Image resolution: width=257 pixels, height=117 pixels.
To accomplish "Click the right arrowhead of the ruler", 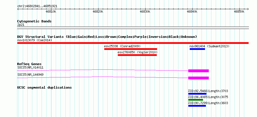I will pos(248,9).
